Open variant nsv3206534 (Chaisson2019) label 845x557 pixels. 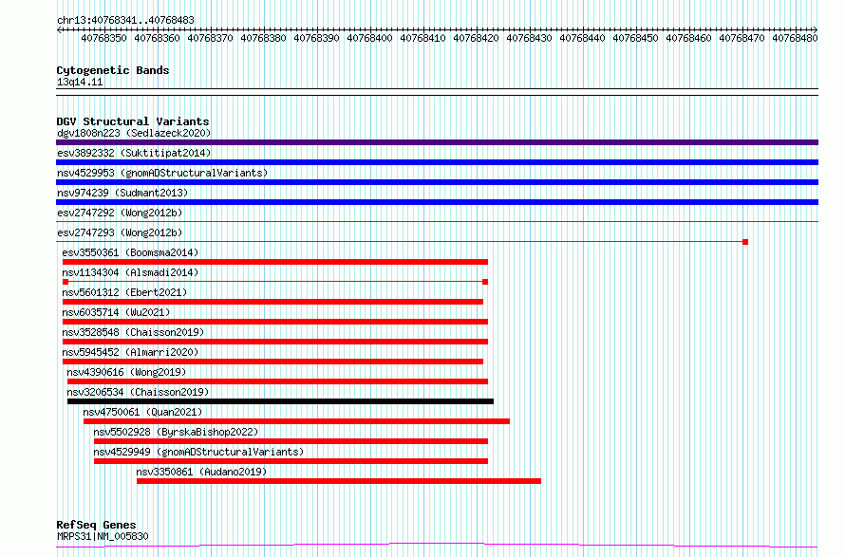138,392
